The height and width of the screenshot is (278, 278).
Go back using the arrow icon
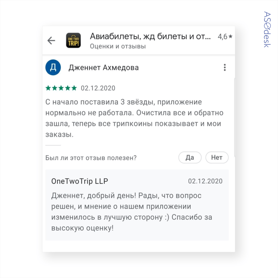(51, 41)
